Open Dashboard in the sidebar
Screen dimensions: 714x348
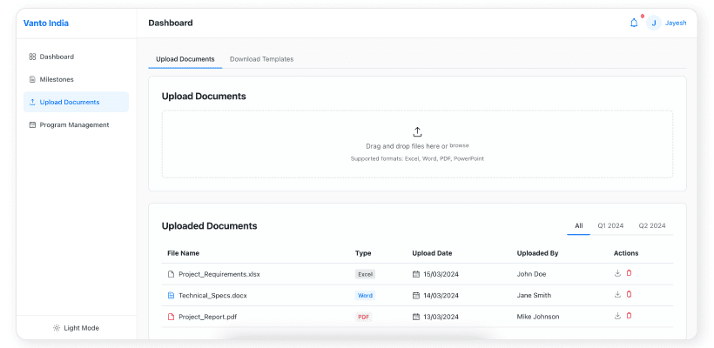pos(76,57)
